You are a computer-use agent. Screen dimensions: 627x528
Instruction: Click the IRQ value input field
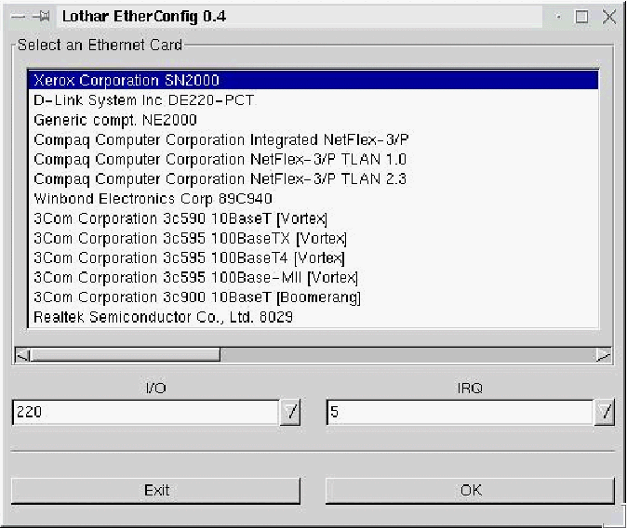coord(460,412)
